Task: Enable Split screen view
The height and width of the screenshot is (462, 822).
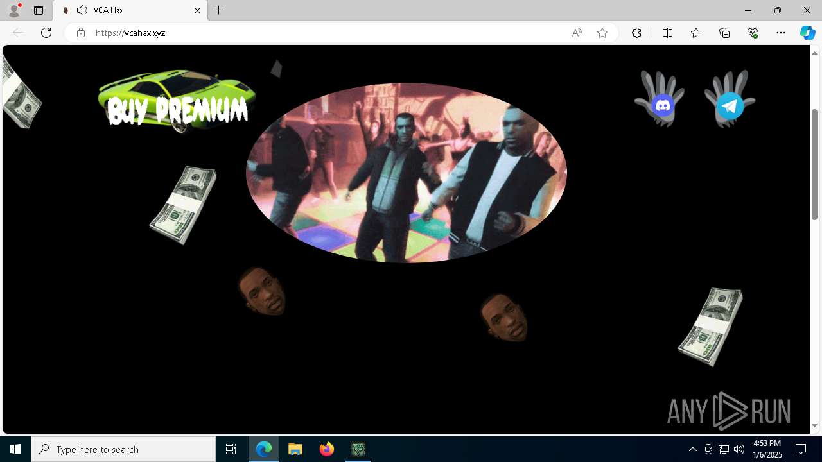Action: [667, 33]
